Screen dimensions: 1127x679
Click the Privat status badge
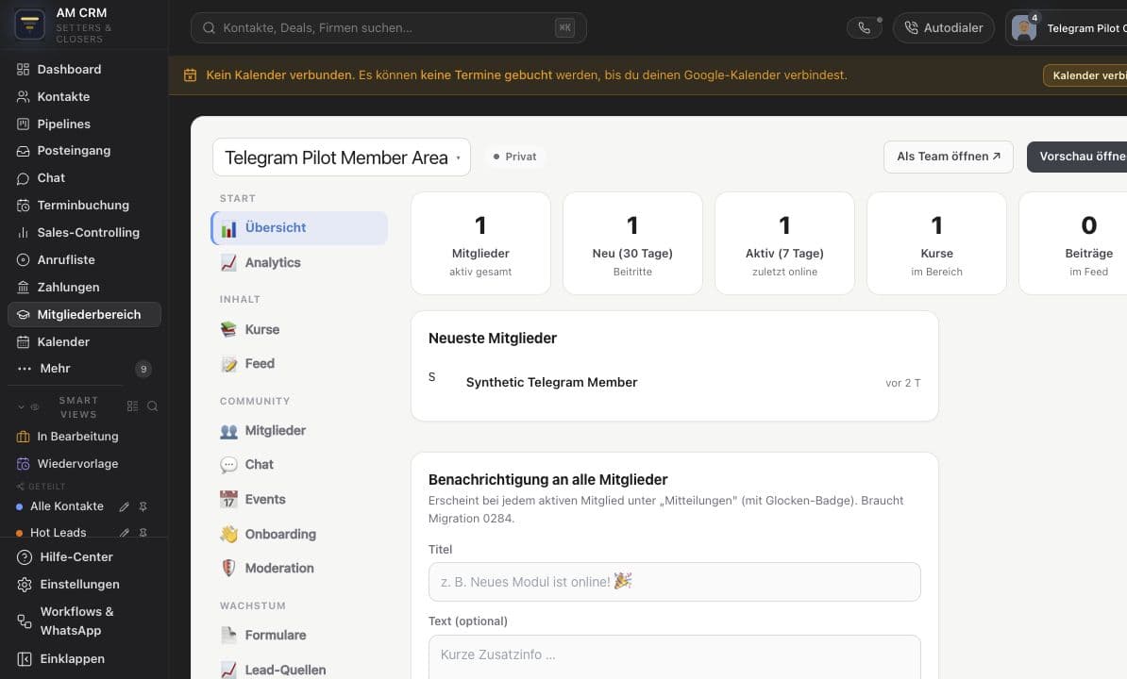click(514, 157)
